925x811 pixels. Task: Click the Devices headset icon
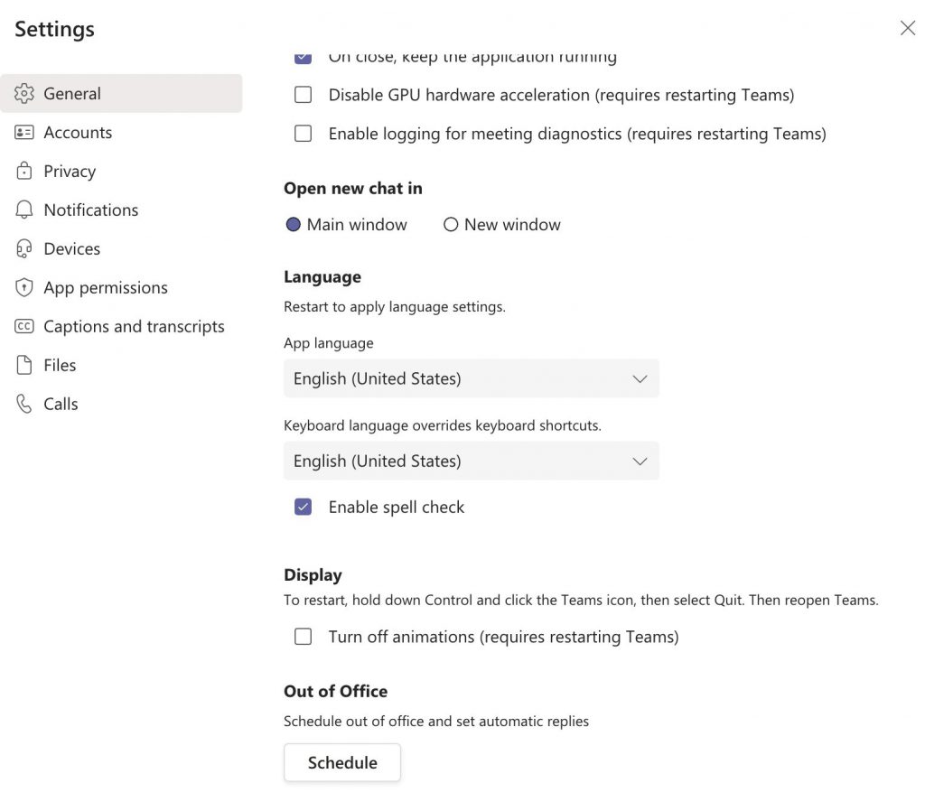coord(25,248)
